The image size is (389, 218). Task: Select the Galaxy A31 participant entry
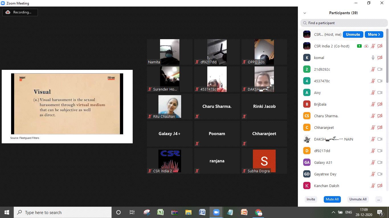323,162
